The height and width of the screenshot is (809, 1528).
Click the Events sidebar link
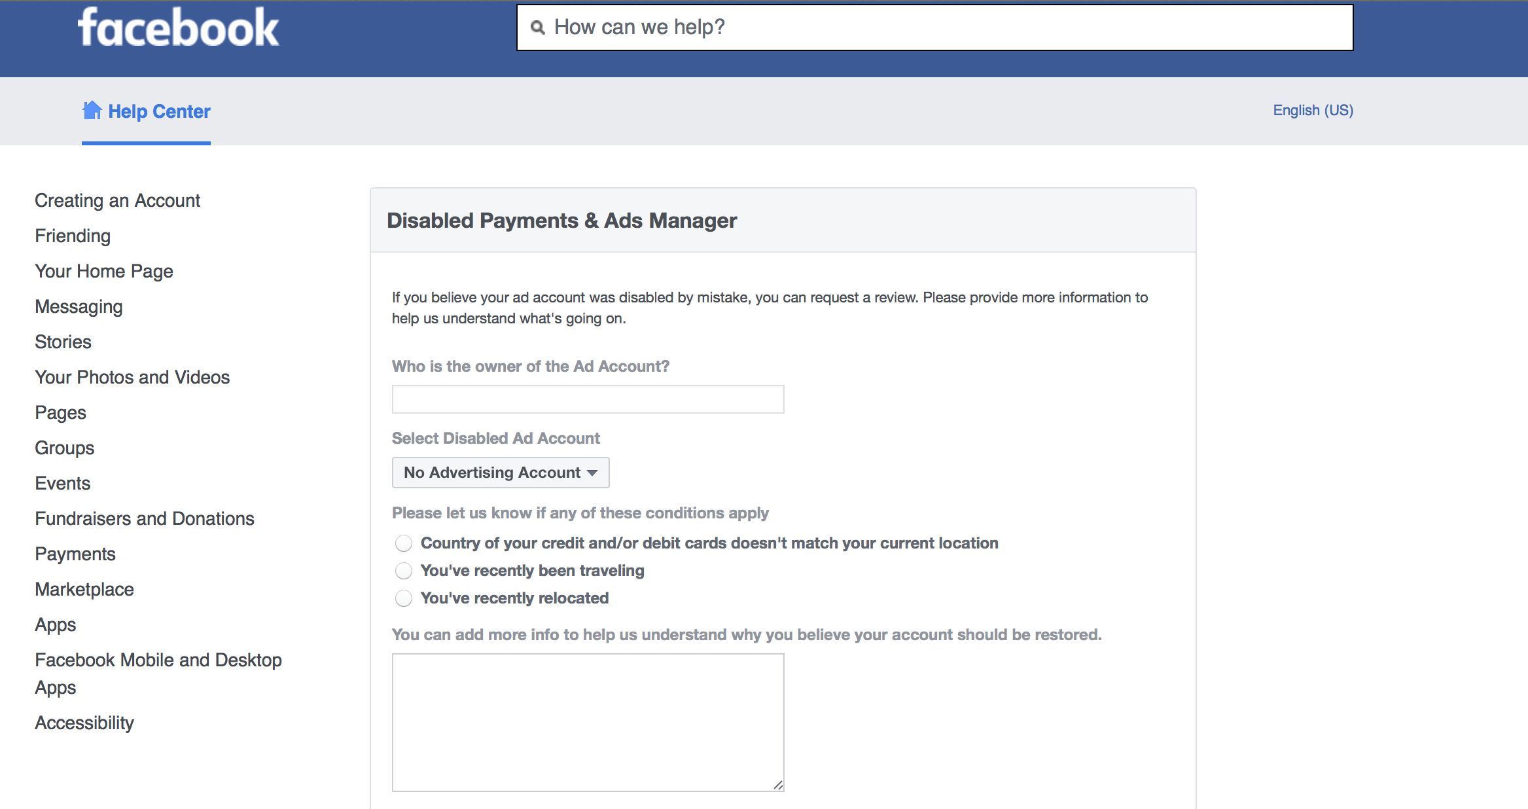click(x=62, y=484)
